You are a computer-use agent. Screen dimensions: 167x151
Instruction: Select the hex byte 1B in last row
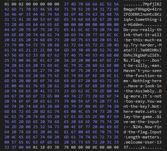click(43, 147)
